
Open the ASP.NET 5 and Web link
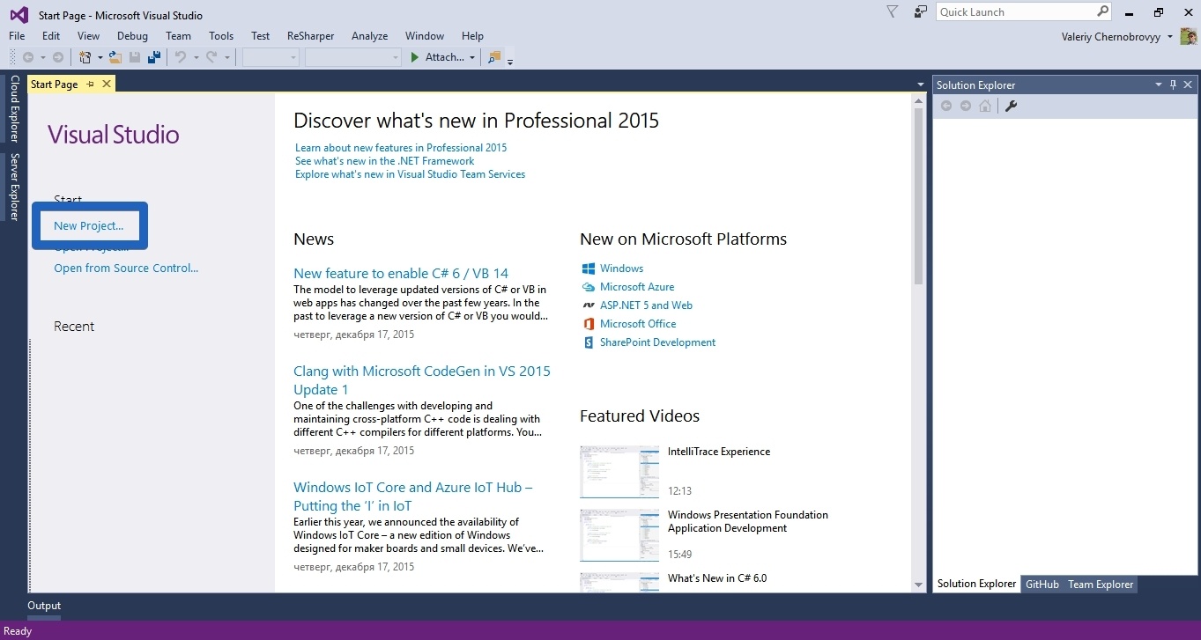(x=646, y=305)
